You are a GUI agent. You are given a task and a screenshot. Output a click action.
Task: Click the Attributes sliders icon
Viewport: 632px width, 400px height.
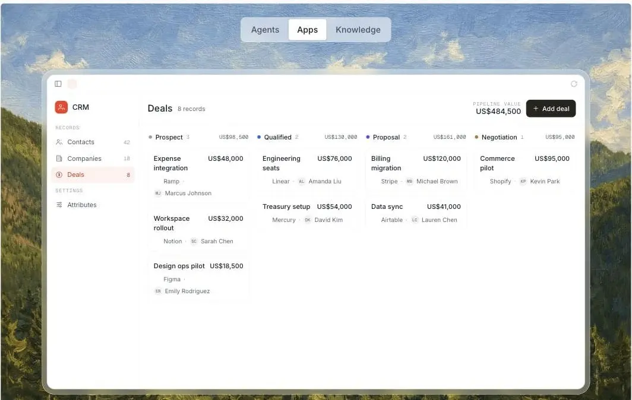[x=59, y=205]
